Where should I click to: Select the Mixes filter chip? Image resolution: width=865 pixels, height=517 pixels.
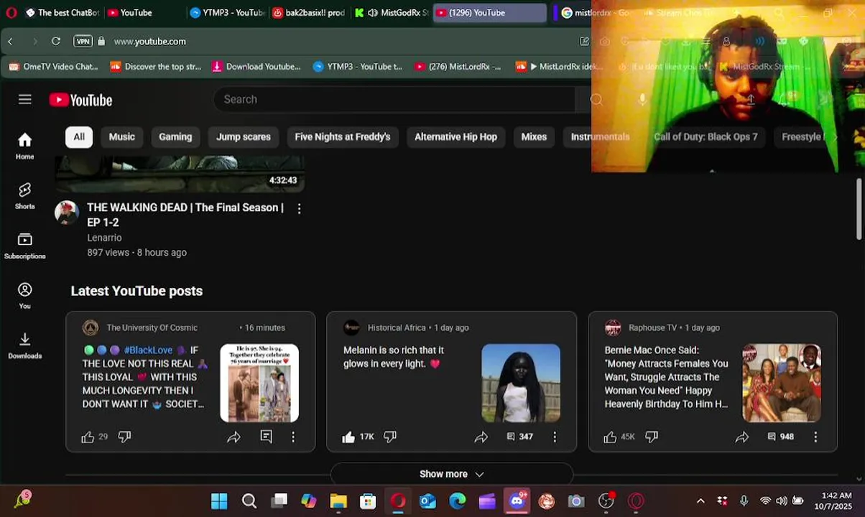(534, 136)
